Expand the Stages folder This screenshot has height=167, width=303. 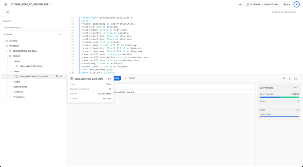click(x=11, y=82)
